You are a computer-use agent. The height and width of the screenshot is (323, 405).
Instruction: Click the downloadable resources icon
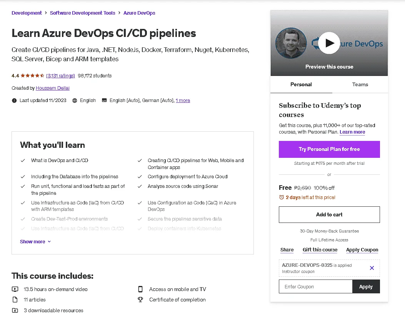click(x=15, y=310)
